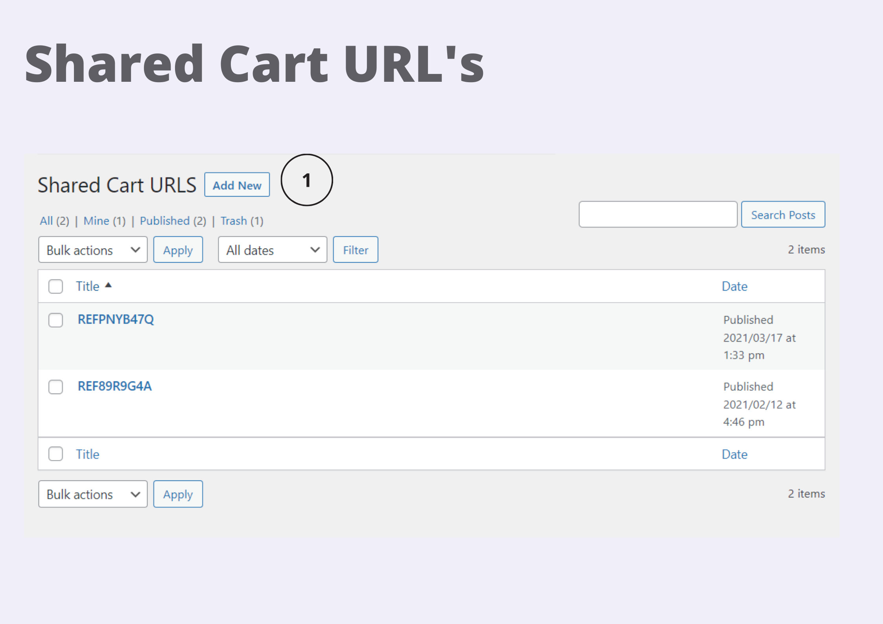Check the REFPNYB47Q row checkbox
Image resolution: width=883 pixels, height=624 pixels.
pos(55,320)
